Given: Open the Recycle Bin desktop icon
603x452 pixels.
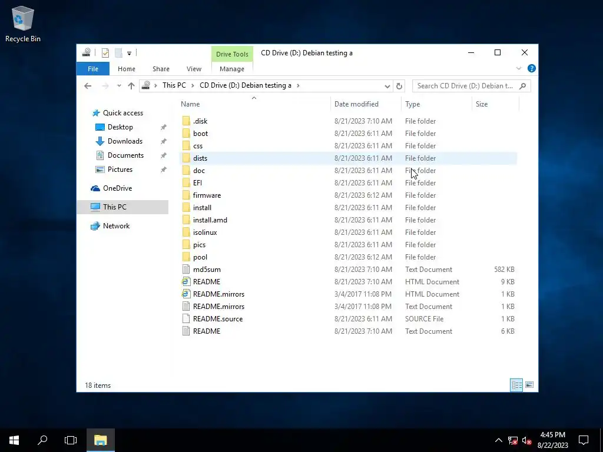Looking at the screenshot, I should coord(23,24).
